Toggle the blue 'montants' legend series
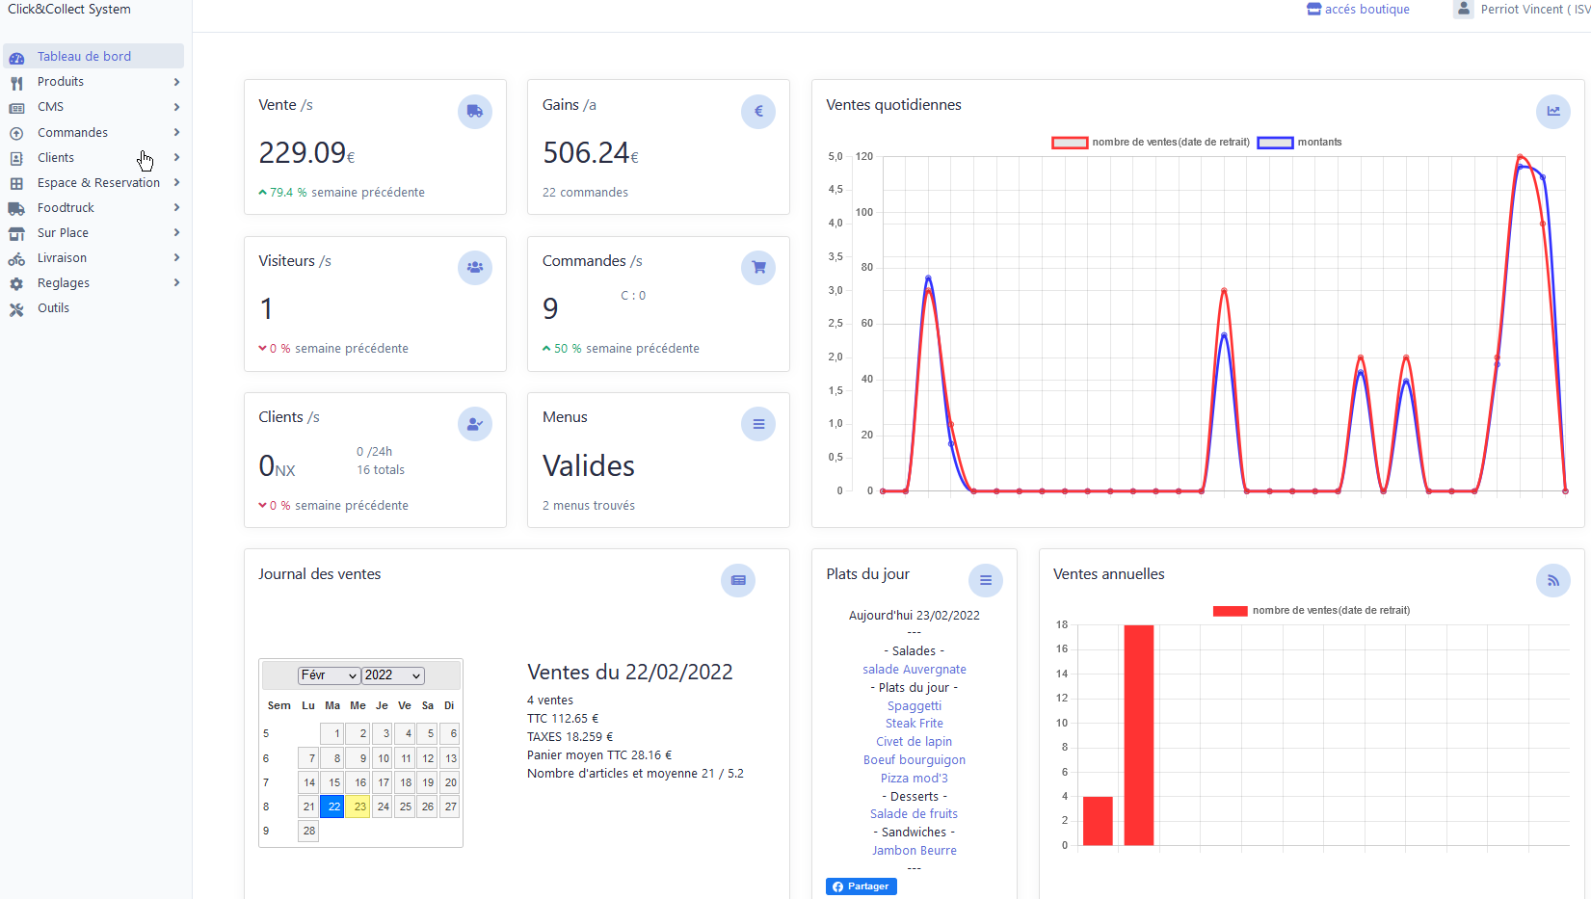Image resolution: width=1591 pixels, height=899 pixels. 1299,142
